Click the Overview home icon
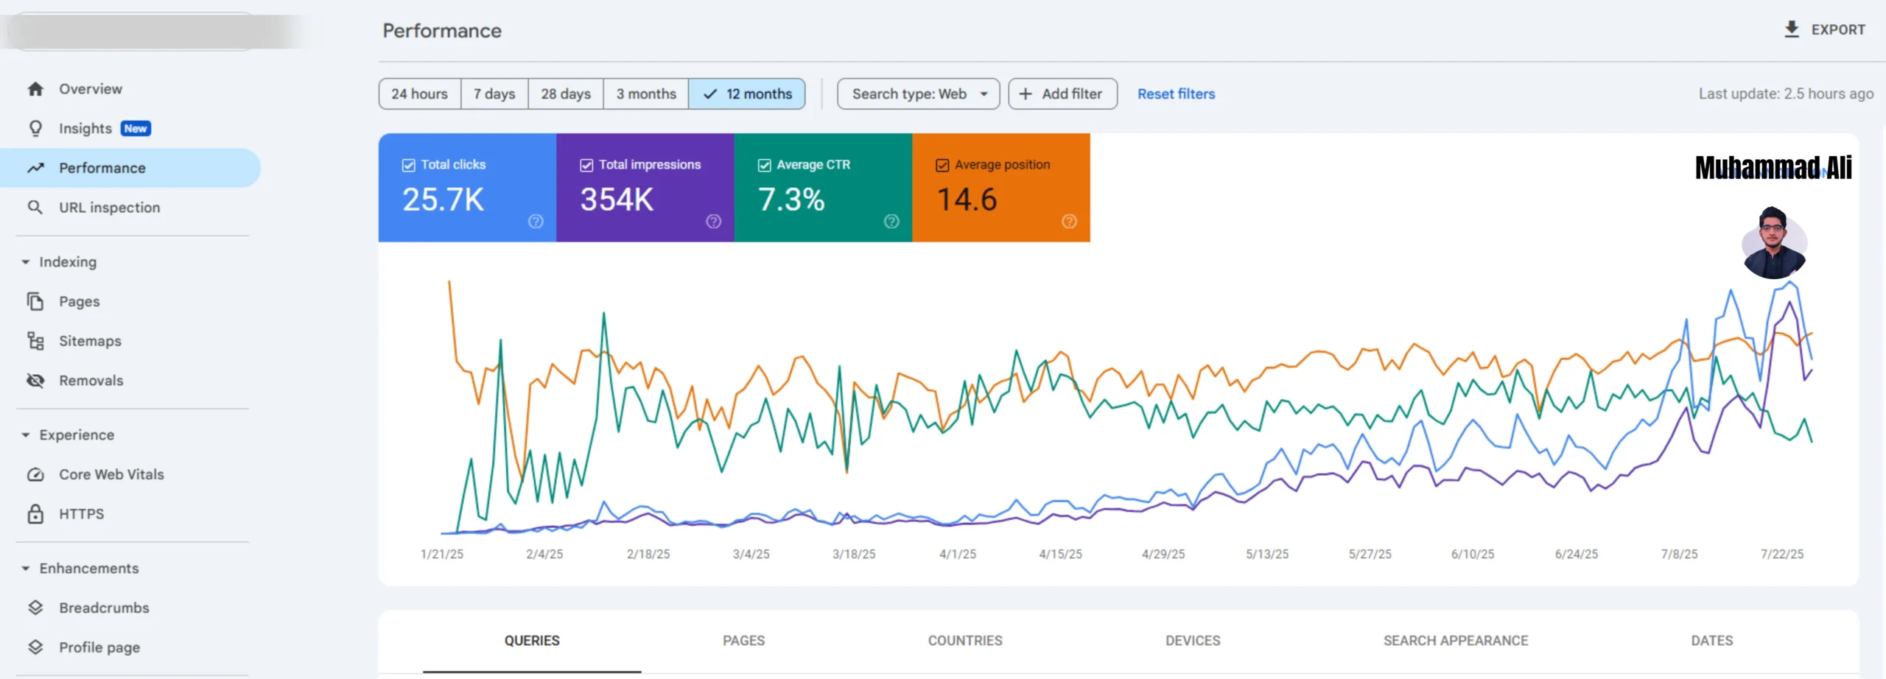This screenshot has height=679, width=1886. [x=35, y=89]
